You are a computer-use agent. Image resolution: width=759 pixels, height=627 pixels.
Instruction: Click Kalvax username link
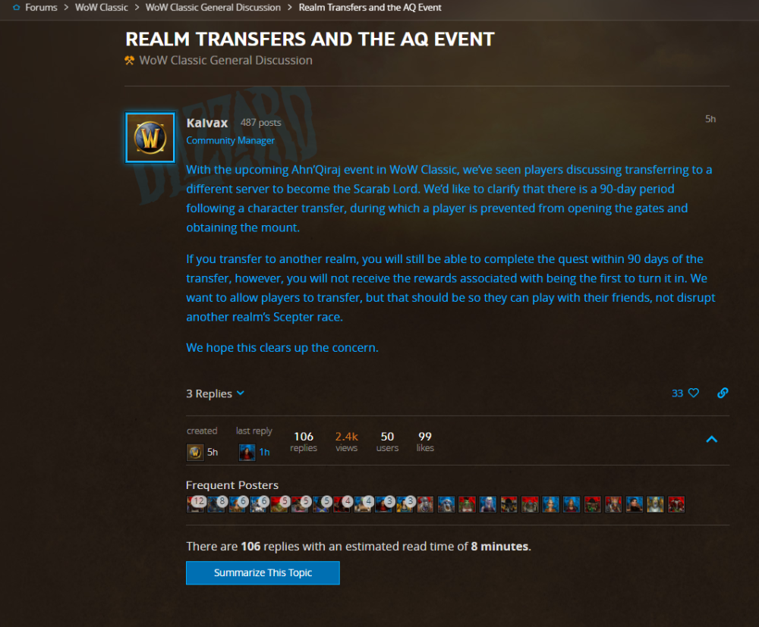pos(206,123)
